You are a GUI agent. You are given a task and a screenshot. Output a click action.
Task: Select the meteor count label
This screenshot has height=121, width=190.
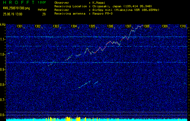coord(42,10)
